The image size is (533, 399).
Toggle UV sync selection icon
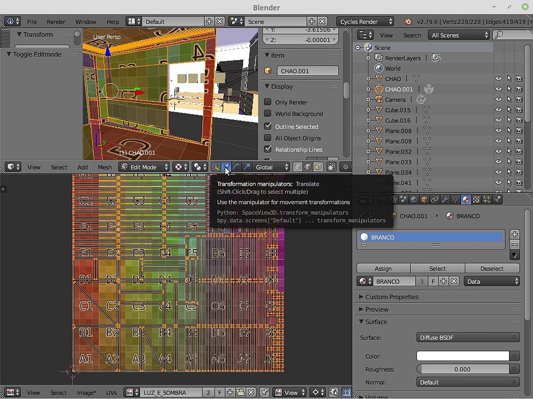coord(334,392)
